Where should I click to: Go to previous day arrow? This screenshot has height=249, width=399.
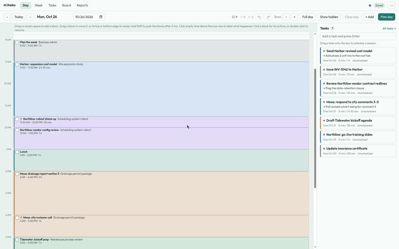[x=7, y=17]
